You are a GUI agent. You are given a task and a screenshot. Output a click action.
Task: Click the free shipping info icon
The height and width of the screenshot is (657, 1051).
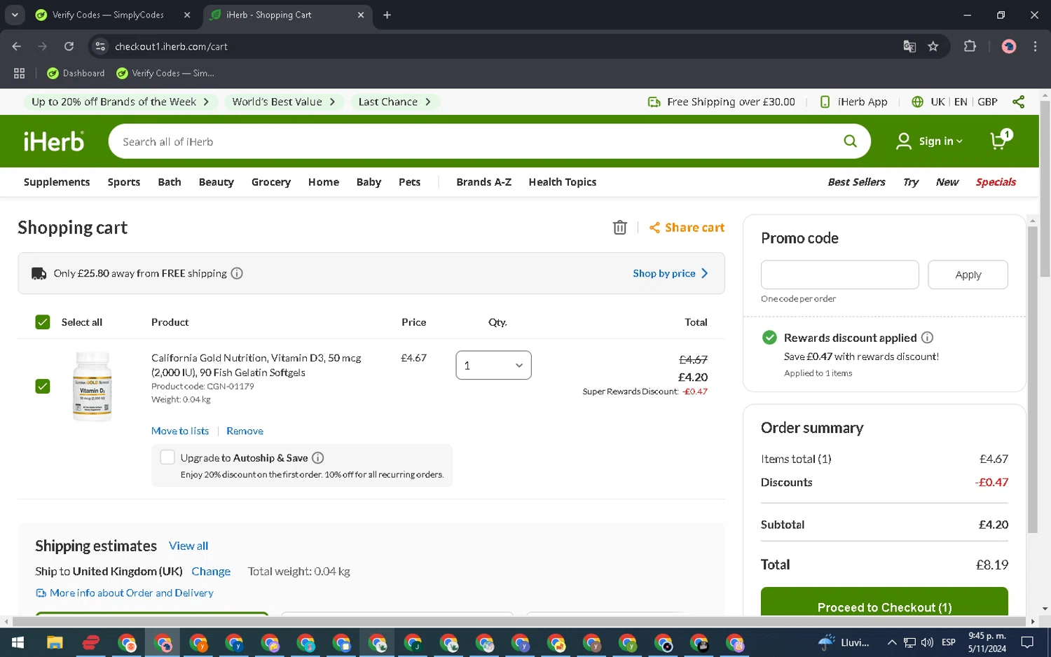(237, 273)
